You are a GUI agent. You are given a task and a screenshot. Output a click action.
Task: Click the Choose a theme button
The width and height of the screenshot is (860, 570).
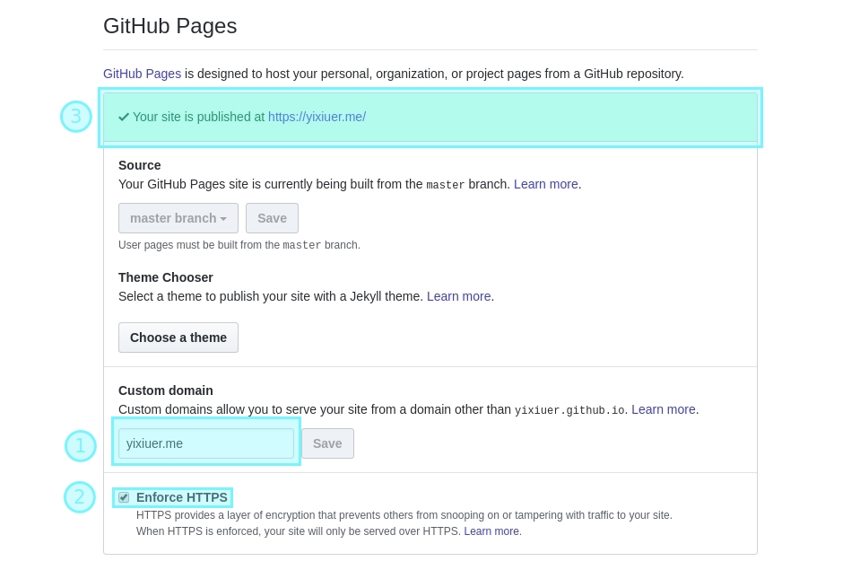[178, 338]
